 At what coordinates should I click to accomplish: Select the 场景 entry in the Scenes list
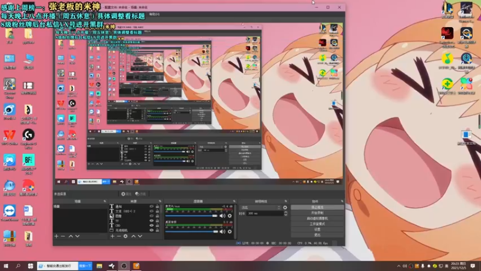(x=81, y=207)
